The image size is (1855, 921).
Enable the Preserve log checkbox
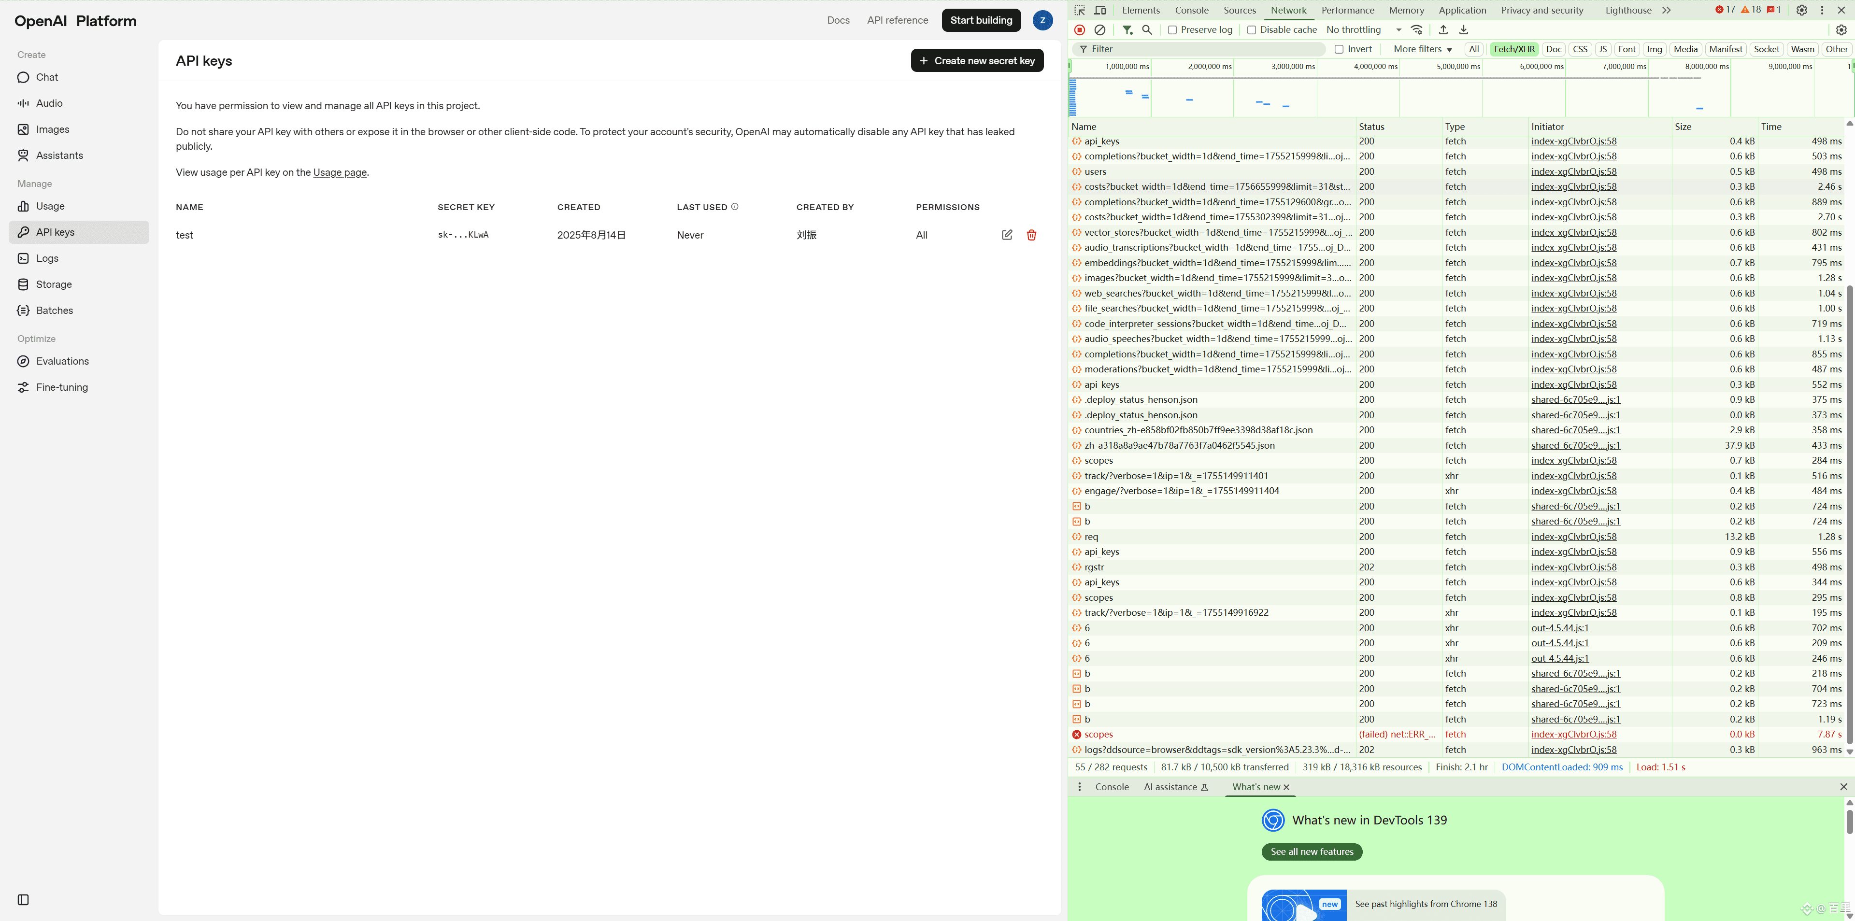pos(1172,29)
